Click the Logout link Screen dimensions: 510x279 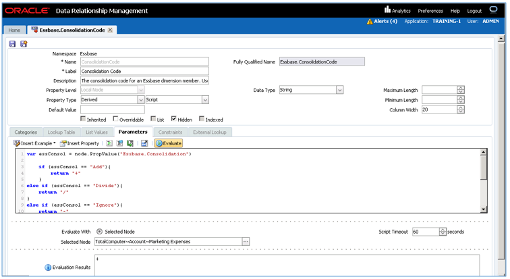(x=474, y=11)
